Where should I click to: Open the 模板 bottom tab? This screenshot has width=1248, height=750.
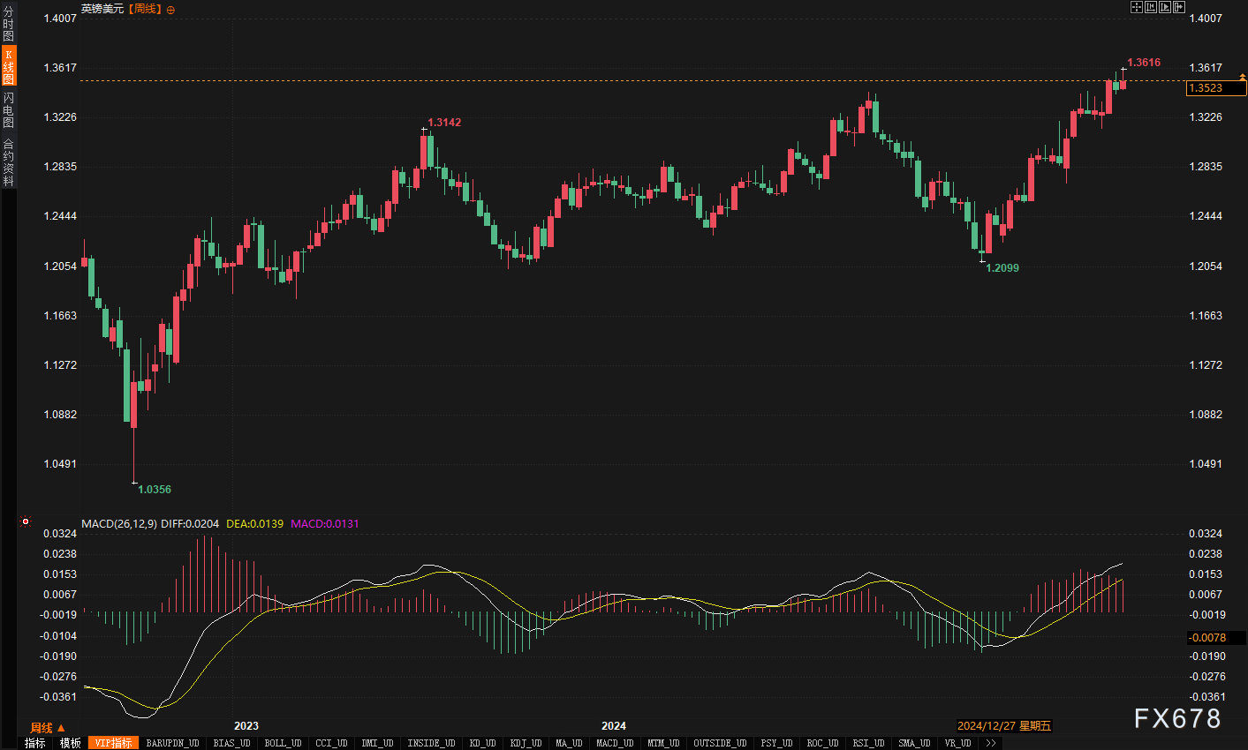pyautogui.click(x=71, y=743)
